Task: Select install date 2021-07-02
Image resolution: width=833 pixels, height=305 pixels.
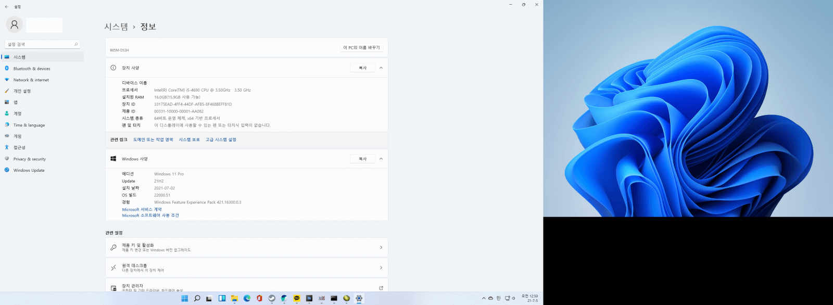Action: [165, 188]
